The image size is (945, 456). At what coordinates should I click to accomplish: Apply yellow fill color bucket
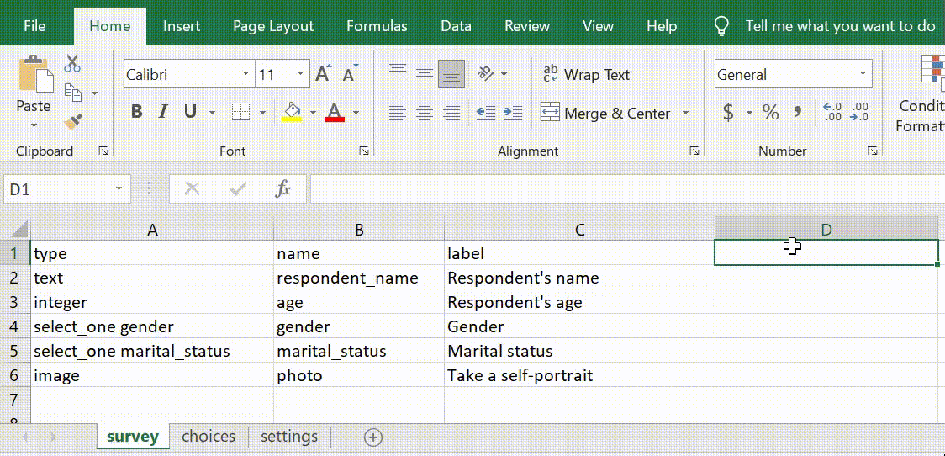pyautogui.click(x=293, y=112)
